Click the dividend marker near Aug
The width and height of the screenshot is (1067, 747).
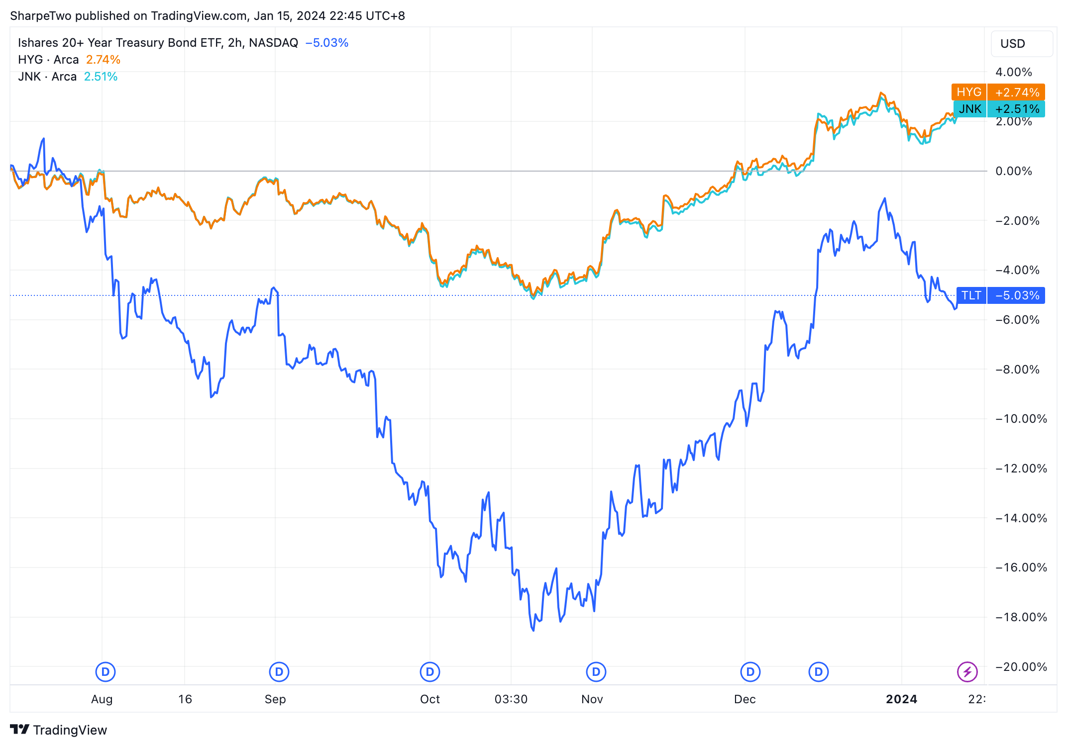pos(105,672)
